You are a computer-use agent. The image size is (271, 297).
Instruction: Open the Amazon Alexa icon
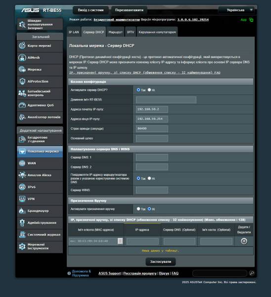point(22,175)
